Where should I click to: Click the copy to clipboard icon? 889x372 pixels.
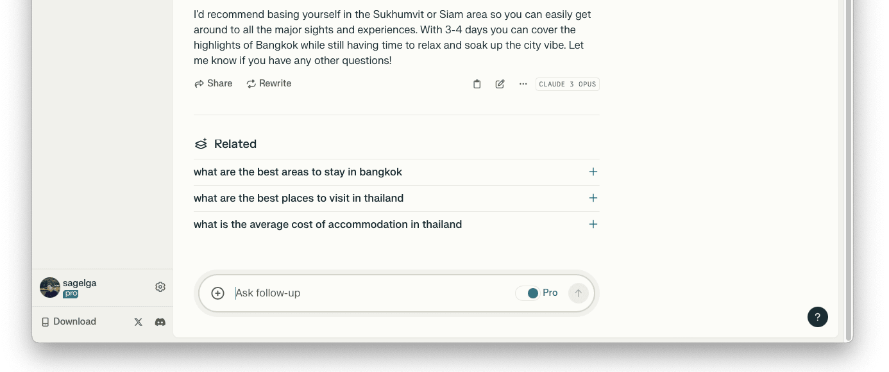(x=477, y=84)
